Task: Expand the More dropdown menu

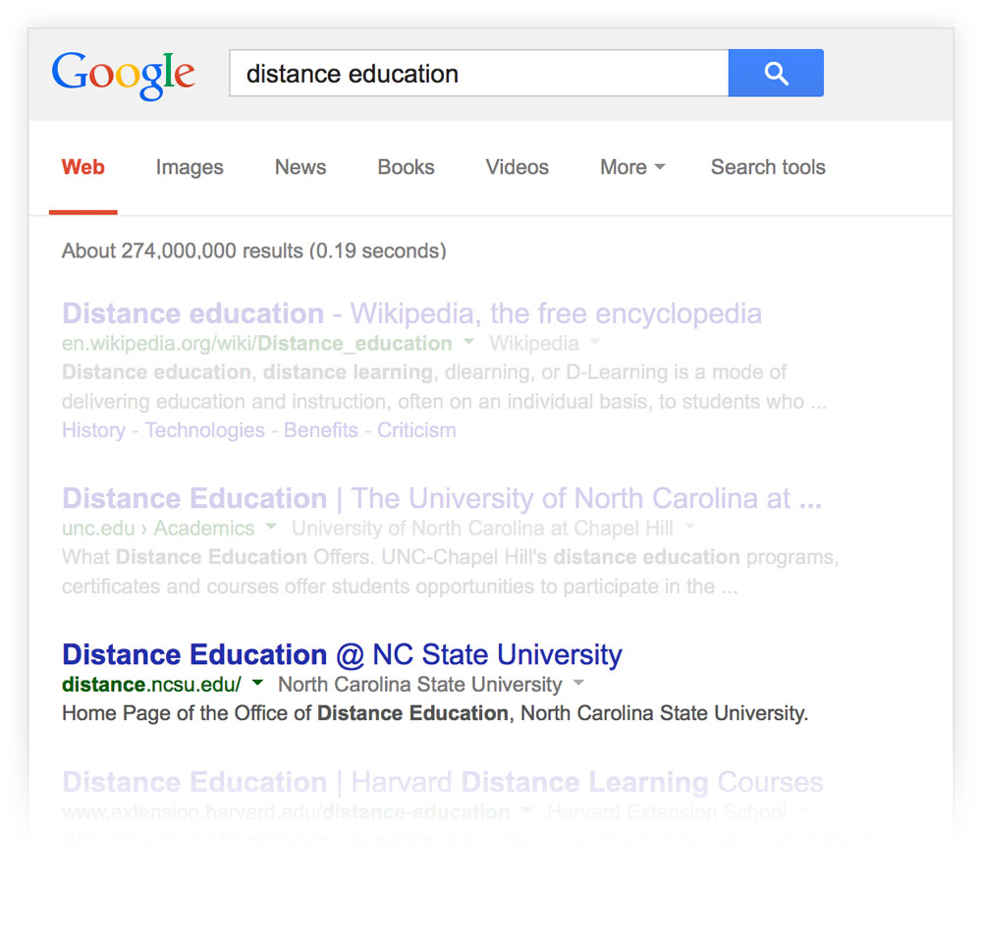Action: [632, 167]
